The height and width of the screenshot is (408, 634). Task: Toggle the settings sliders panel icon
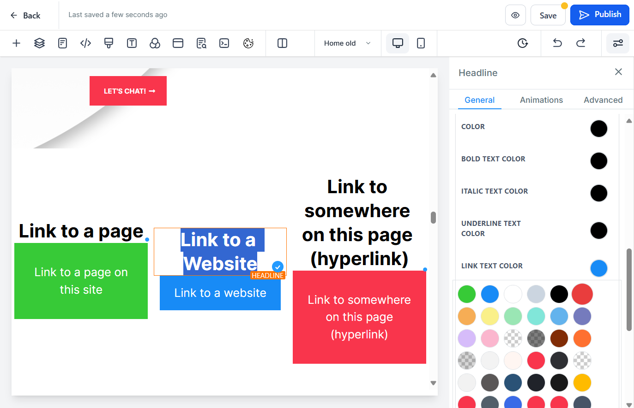click(618, 43)
